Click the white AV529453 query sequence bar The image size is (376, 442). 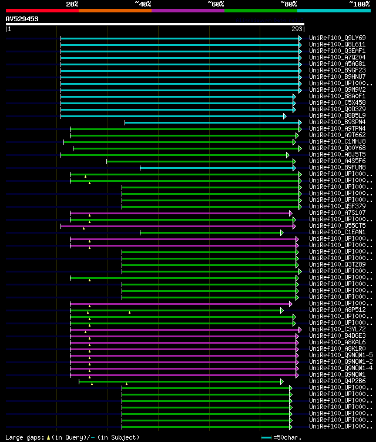[x=155, y=24]
